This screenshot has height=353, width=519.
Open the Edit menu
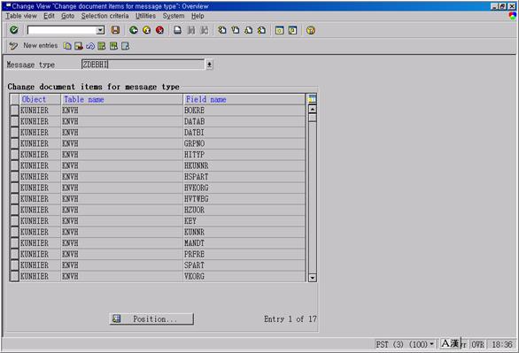[x=49, y=16]
